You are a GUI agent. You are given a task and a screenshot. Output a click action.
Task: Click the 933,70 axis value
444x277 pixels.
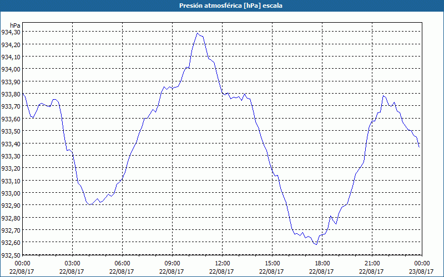(11, 106)
